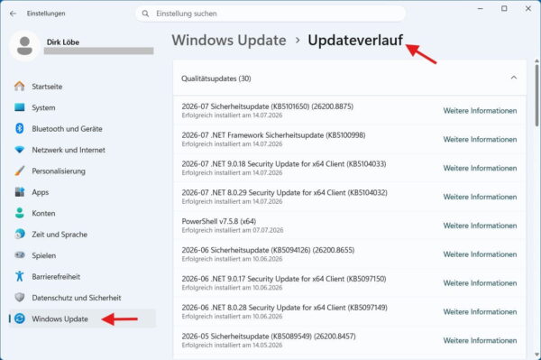Viewport: 541px width, 360px height.
Task: Open Weitere Informationen for PowerShell v7.5.8
Action: coord(480,226)
